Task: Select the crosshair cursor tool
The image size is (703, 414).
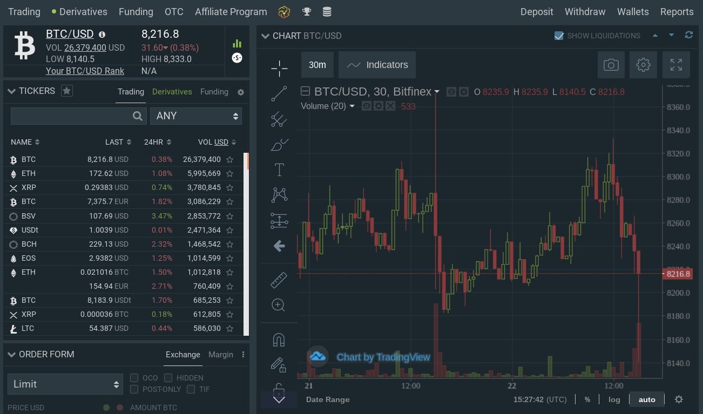Action: (x=279, y=69)
